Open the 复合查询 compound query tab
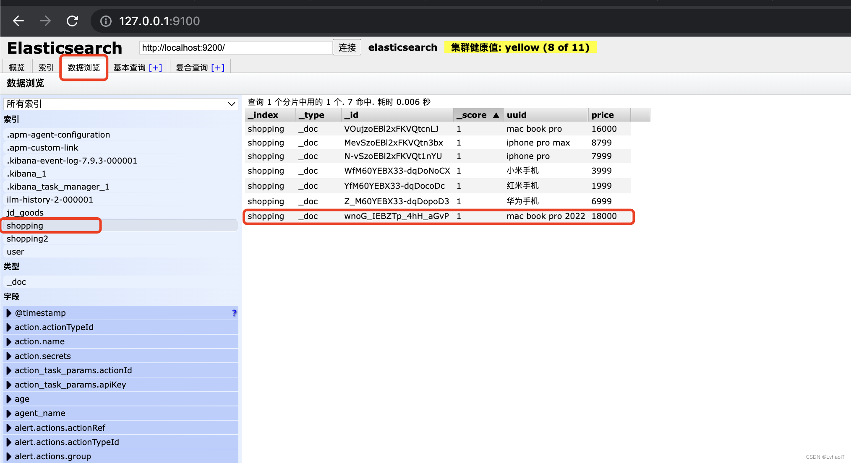The height and width of the screenshot is (463, 851). click(192, 68)
